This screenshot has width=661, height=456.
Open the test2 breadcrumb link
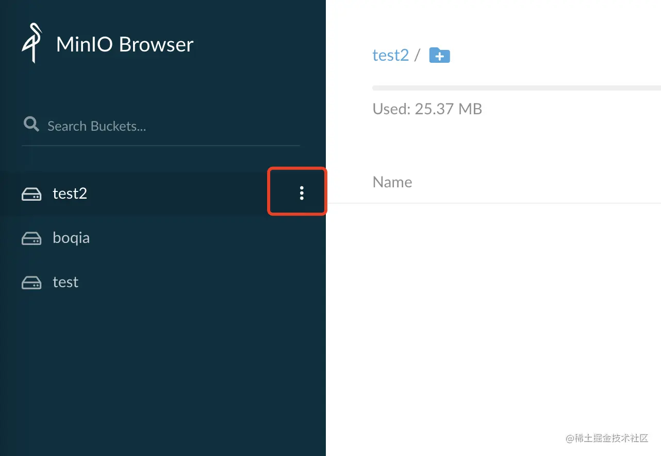(390, 55)
